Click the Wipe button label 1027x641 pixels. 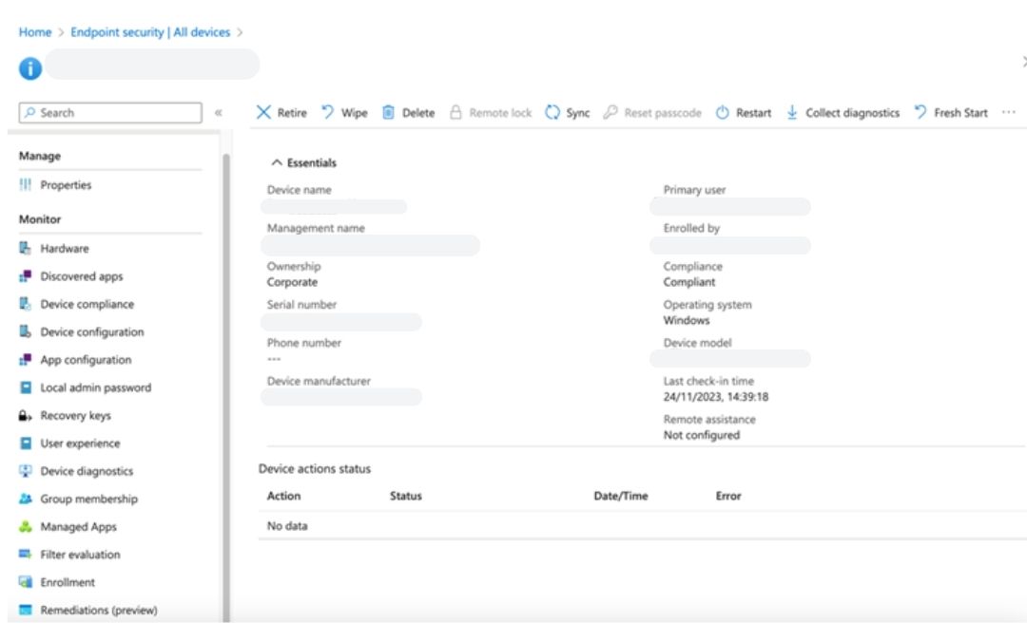coord(355,112)
